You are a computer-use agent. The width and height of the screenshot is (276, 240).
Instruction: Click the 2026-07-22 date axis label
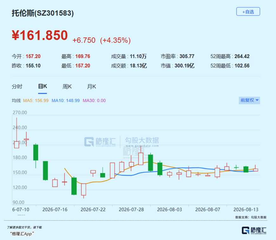point(93,210)
